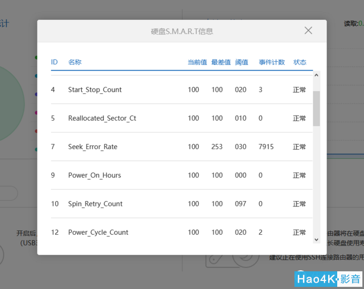This screenshot has height=289, width=364.
Task: Click threshold 010 in Reallocated_Sector_Ct row
Action: [240, 118]
